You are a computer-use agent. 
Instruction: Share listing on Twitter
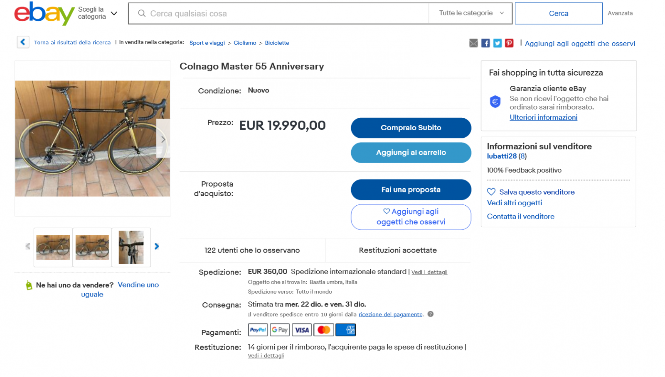(x=498, y=43)
